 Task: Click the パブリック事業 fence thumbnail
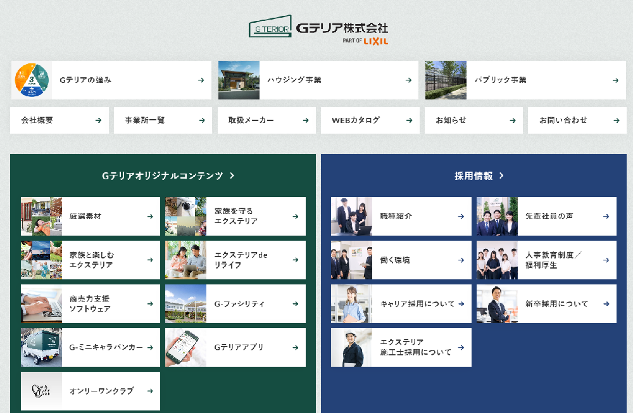click(446, 80)
